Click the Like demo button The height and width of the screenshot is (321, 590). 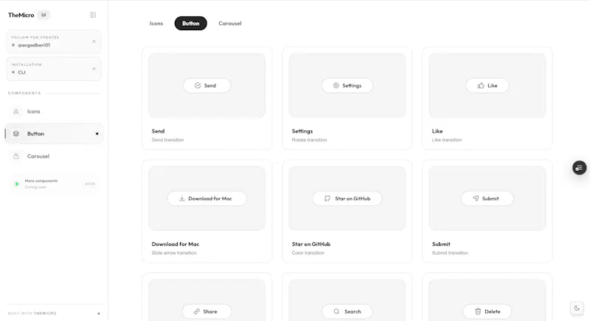click(487, 85)
